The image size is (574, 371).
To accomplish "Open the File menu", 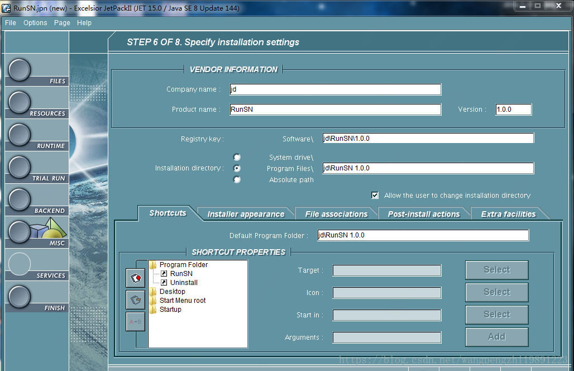I will [11, 23].
